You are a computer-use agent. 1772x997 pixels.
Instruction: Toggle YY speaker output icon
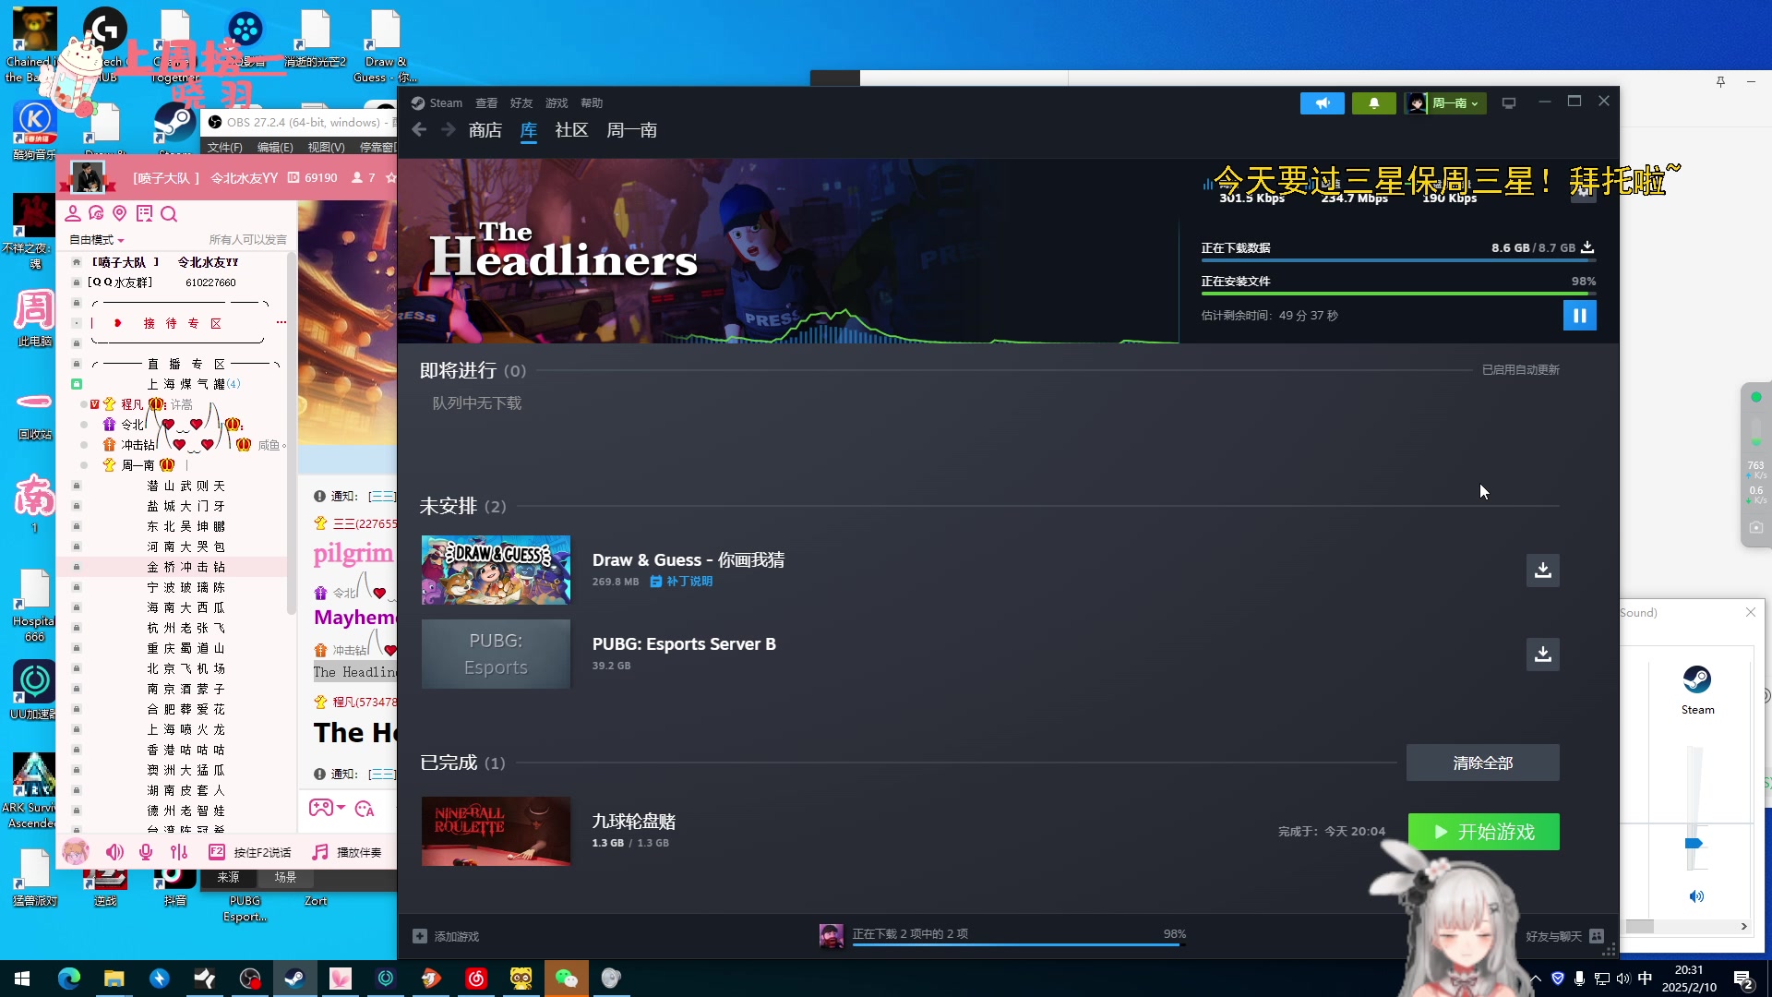coord(114,852)
